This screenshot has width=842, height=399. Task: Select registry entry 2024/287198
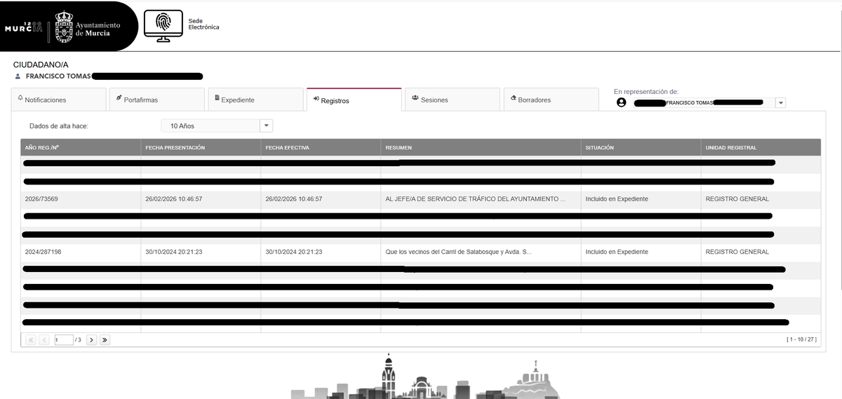[44, 252]
